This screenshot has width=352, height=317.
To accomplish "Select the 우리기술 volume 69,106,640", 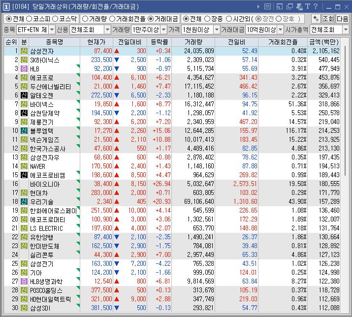I will pos(199,202).
